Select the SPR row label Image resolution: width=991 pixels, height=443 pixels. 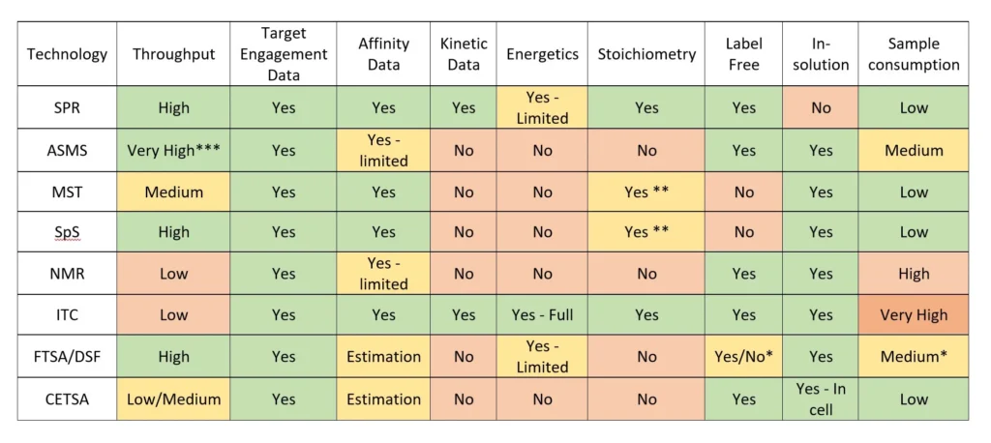click(67, 107)
